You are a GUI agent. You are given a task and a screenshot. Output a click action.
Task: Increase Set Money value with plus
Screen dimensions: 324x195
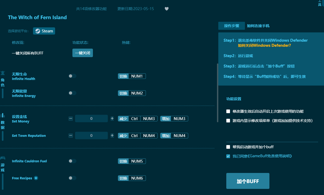(x=112, y=118)
